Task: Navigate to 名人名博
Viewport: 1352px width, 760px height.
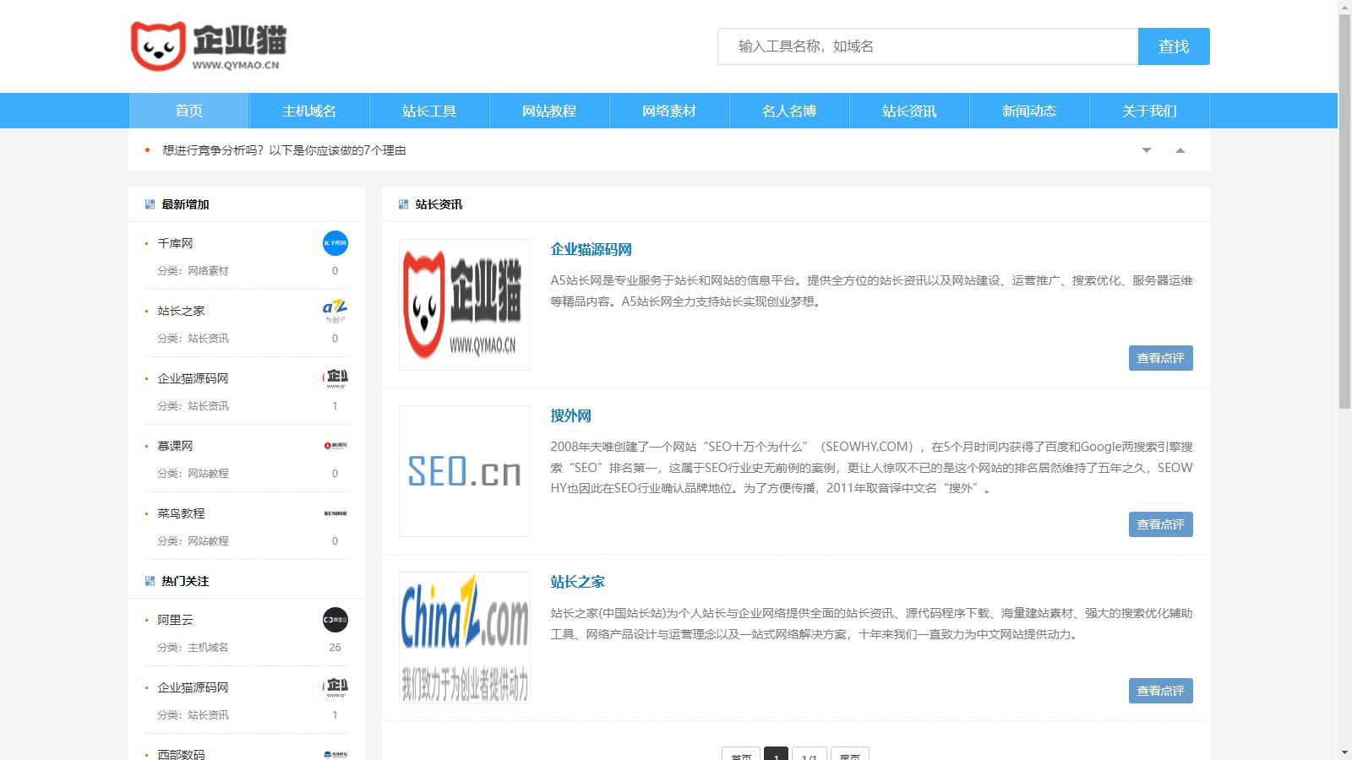Action: pyautogui.click(x=789, y=111)
